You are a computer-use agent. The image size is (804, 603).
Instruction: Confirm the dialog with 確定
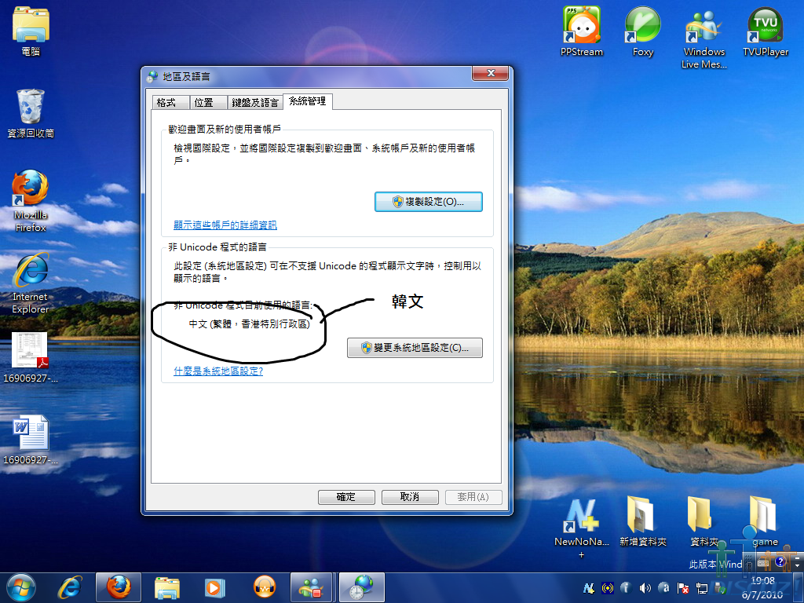pyautogui.click(x=346, y=497)
